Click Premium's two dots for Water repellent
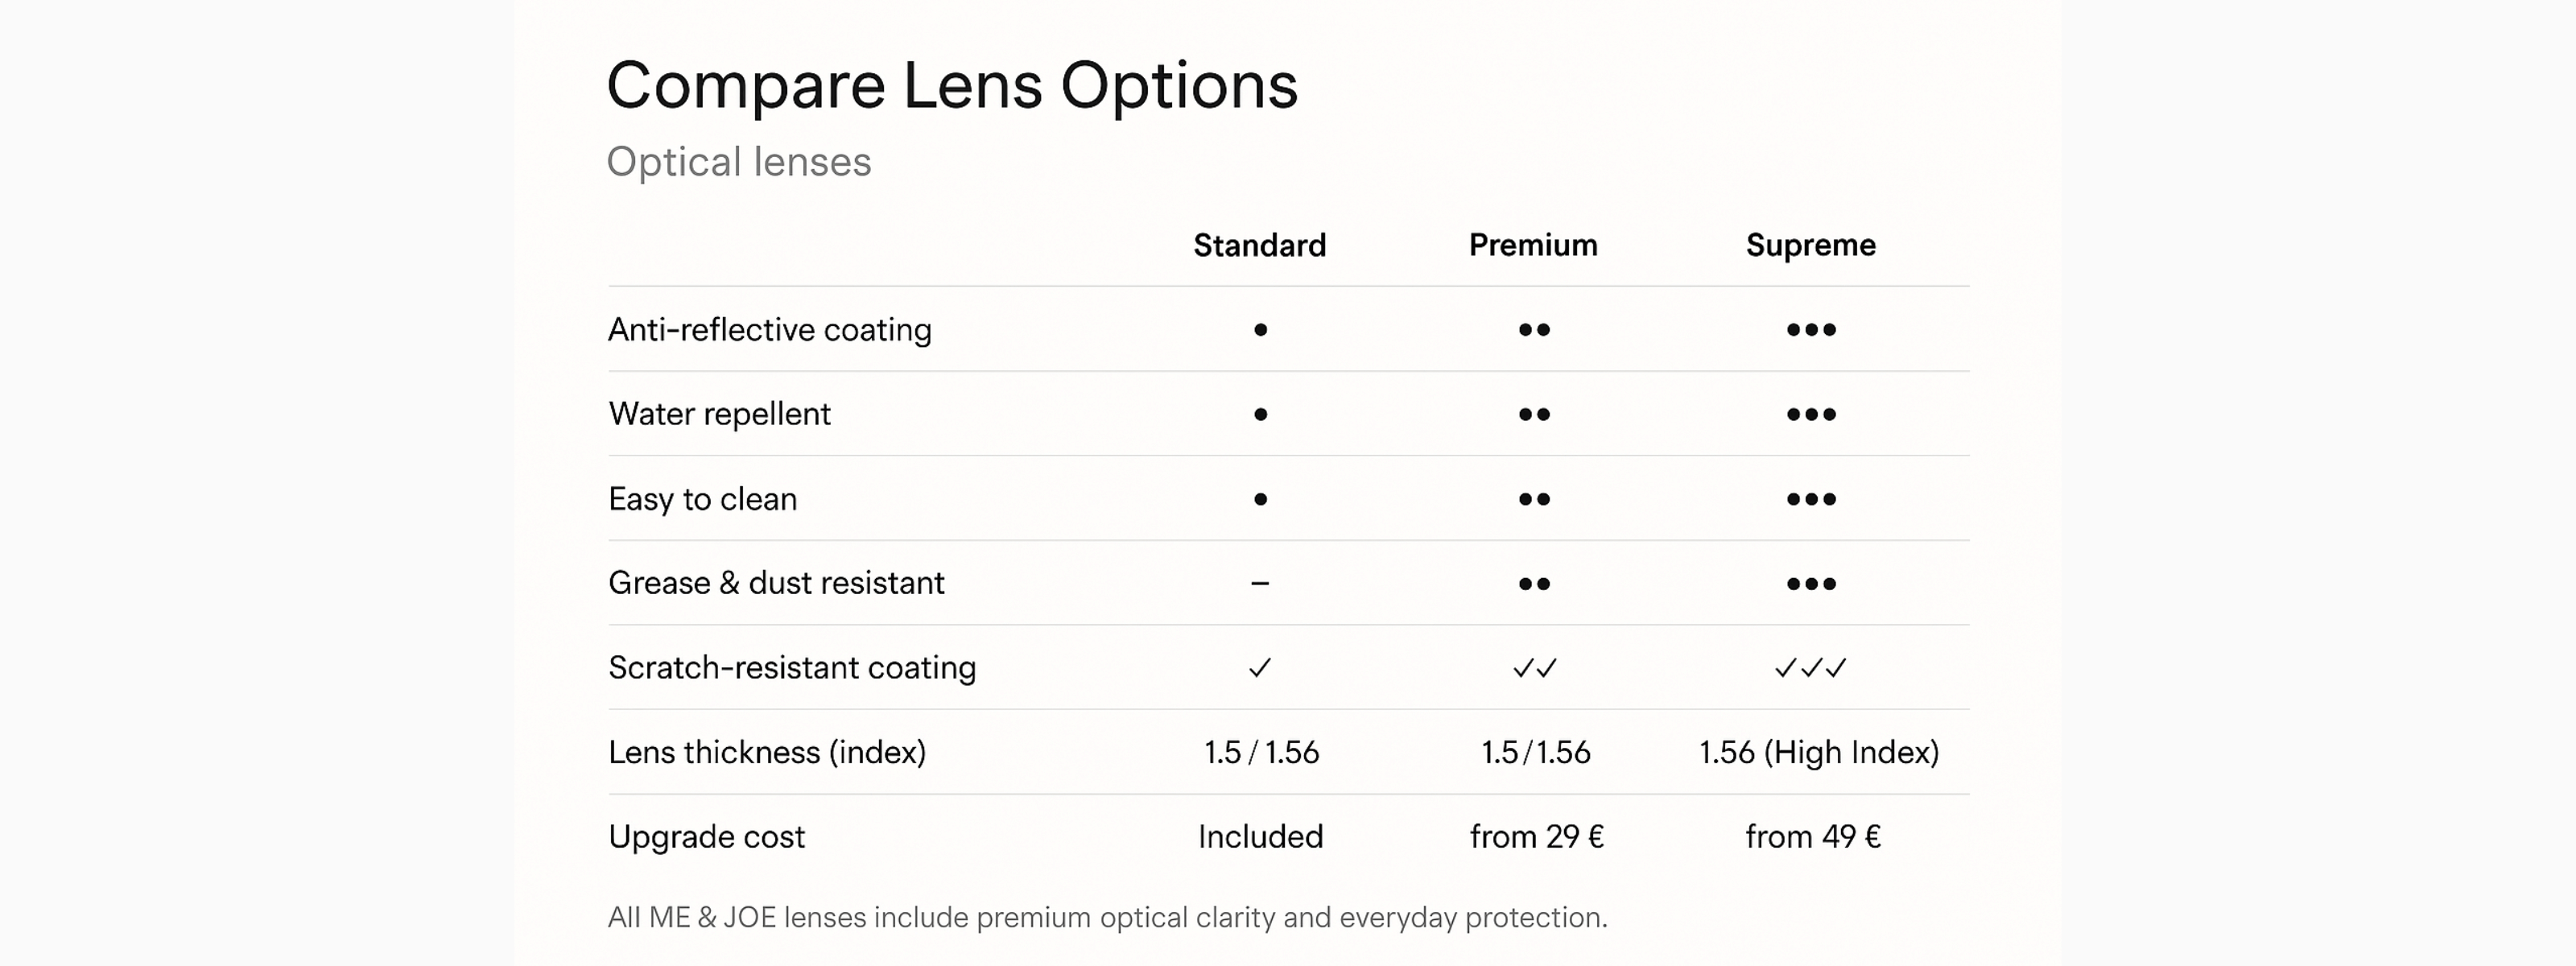Viewport: 2576px width, 966px height. [1534, 414]
